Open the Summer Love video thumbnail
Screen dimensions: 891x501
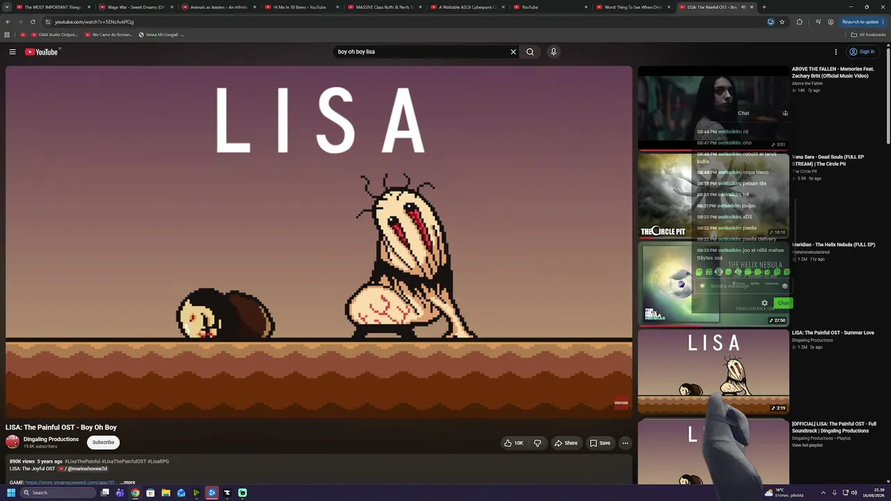pyautogui.click(x=713, y=372)
